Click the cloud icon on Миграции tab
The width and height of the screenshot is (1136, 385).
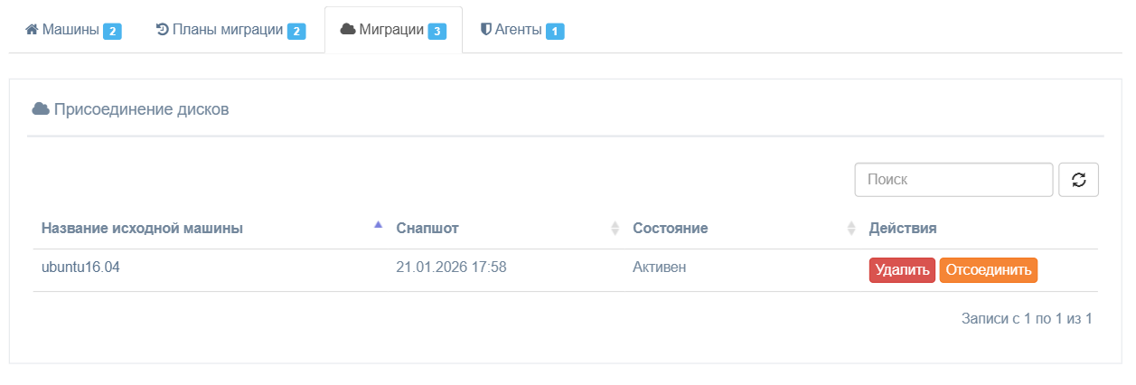[347, 30]
